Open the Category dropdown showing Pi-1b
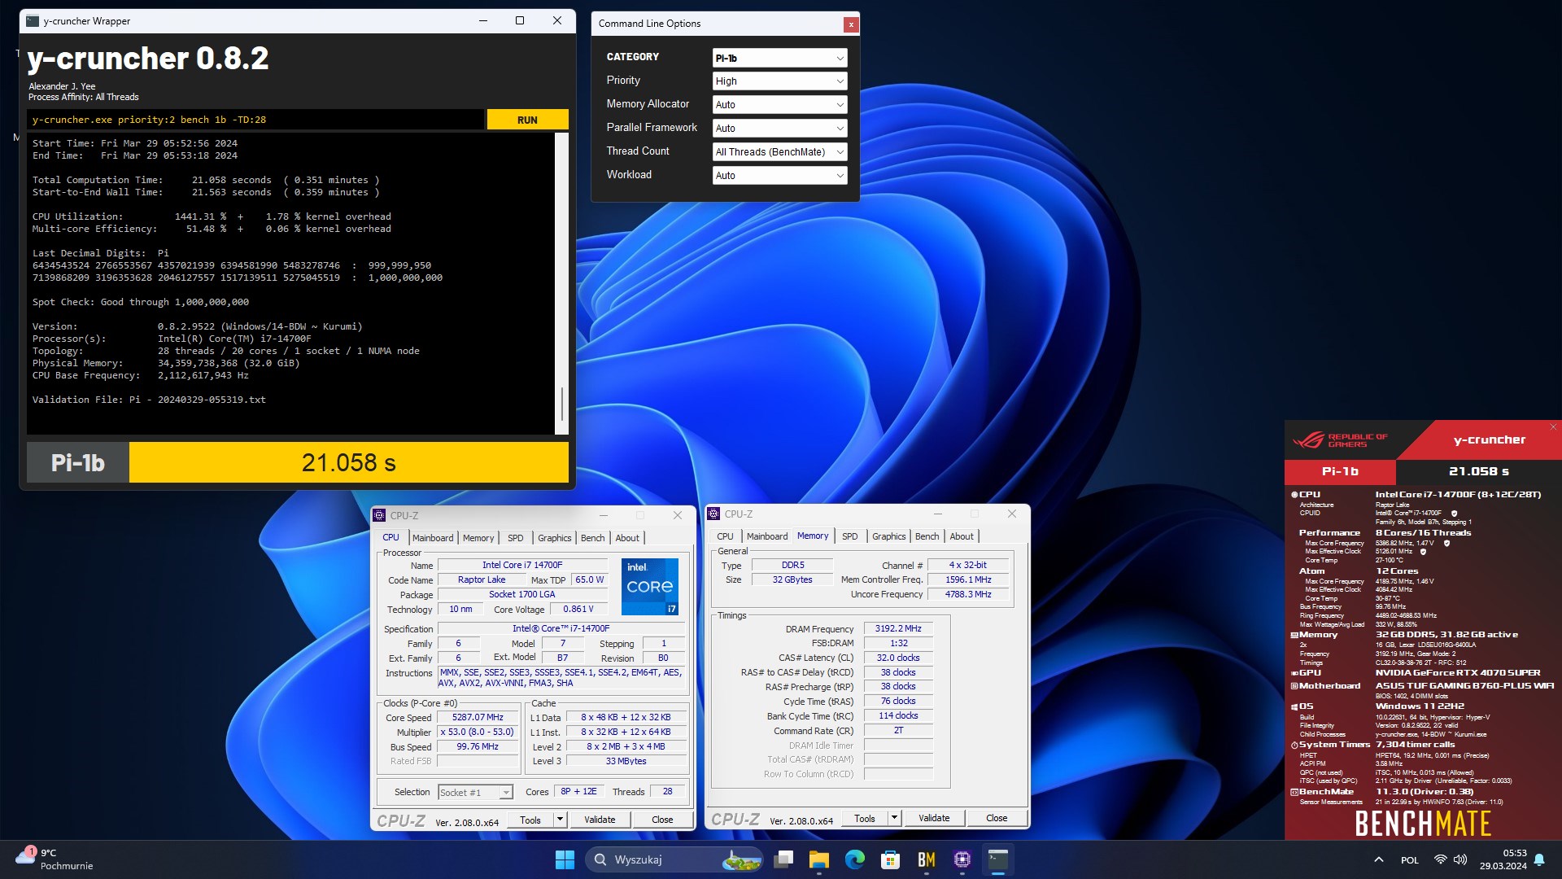 [x=779, y=58]
